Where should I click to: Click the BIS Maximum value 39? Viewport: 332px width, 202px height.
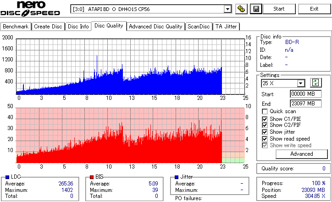(x=155, y=190)
